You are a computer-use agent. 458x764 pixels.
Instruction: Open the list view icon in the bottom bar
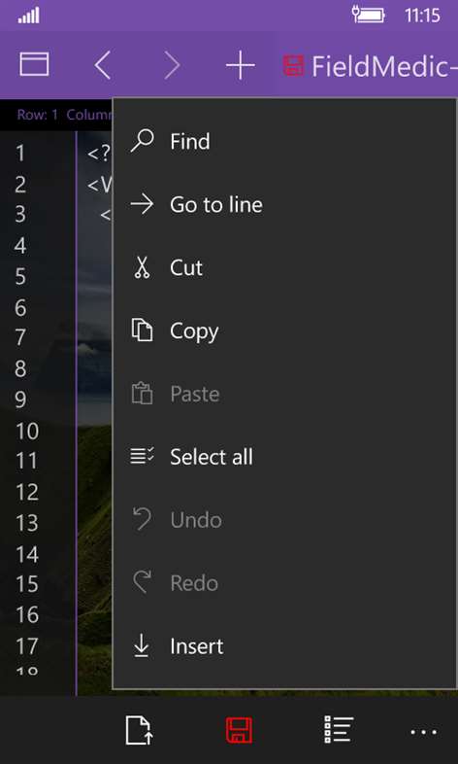(339, 730)
